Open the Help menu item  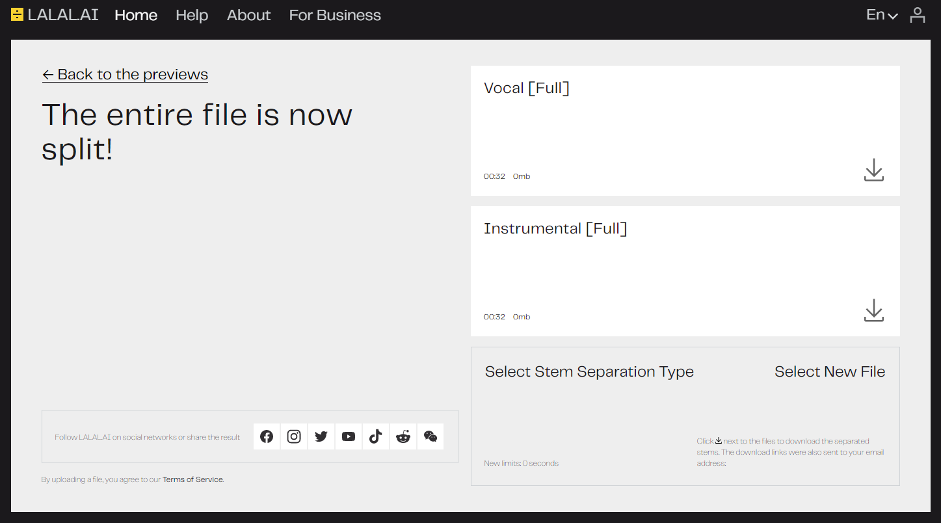click(192, 15)
